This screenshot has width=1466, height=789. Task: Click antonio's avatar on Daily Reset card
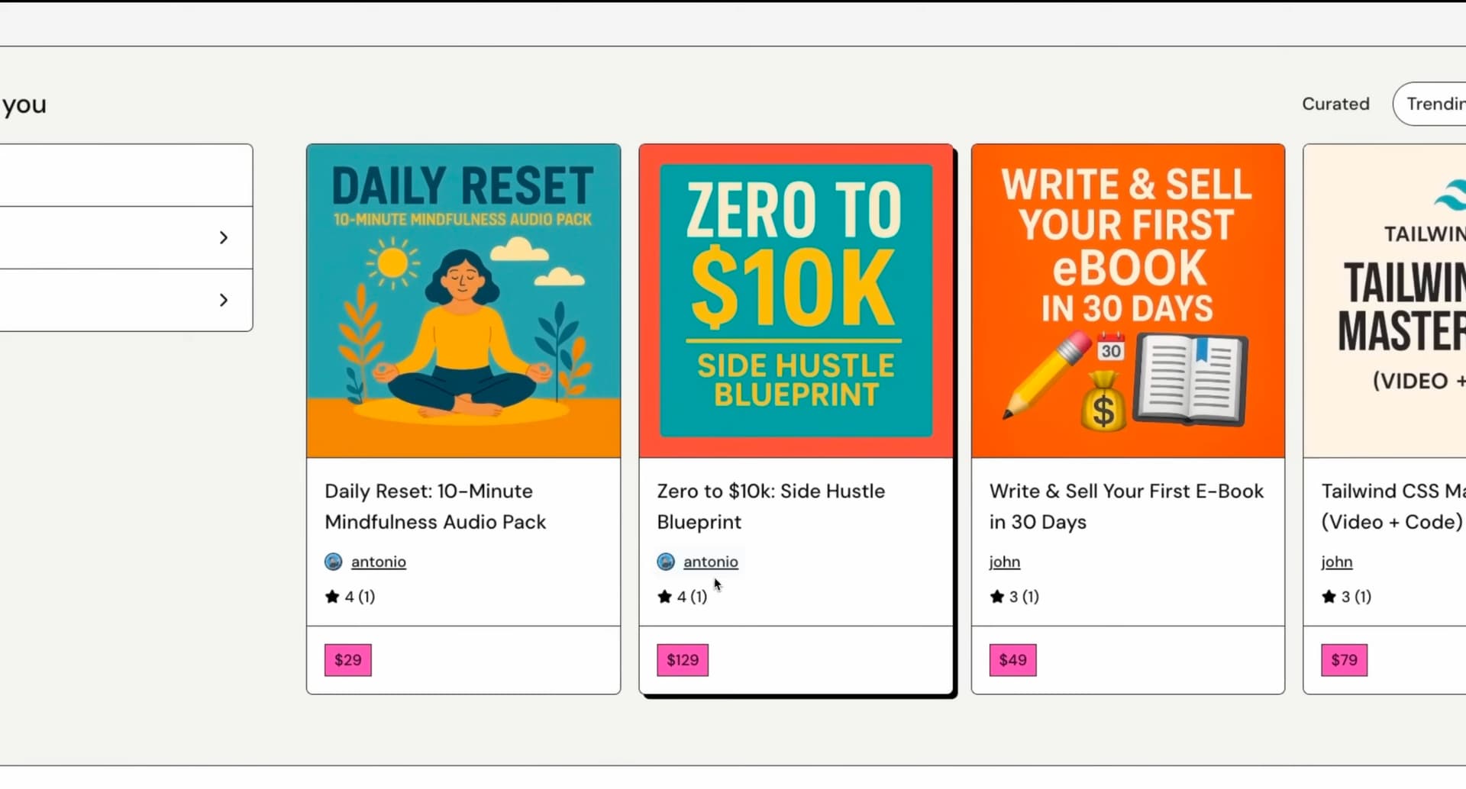pos(334,562)
